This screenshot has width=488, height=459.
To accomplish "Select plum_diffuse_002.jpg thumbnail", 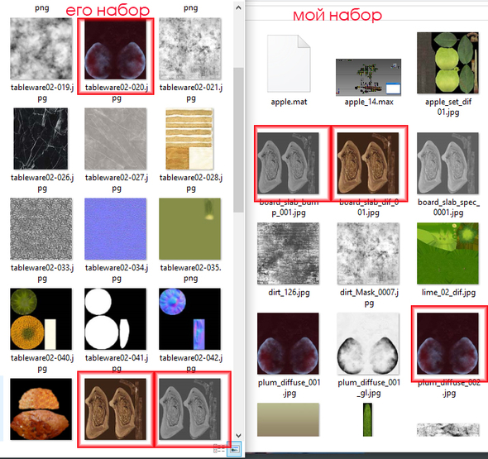I will click(x=447, y=343).
